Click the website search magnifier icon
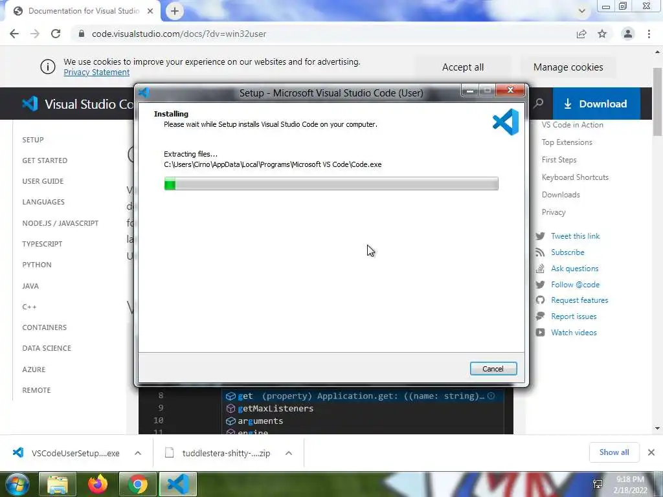The image size is (663, 497). pos(538,104)
